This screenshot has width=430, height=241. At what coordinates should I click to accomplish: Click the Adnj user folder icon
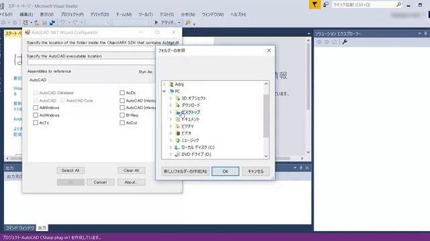pyautogui.click(x=171, y=84)
